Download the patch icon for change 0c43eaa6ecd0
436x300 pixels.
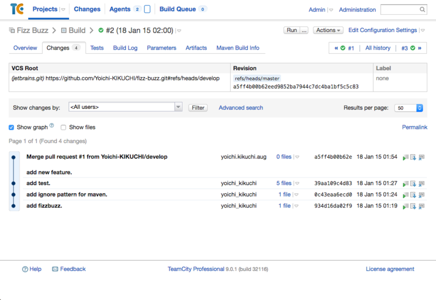coord(413,195)
